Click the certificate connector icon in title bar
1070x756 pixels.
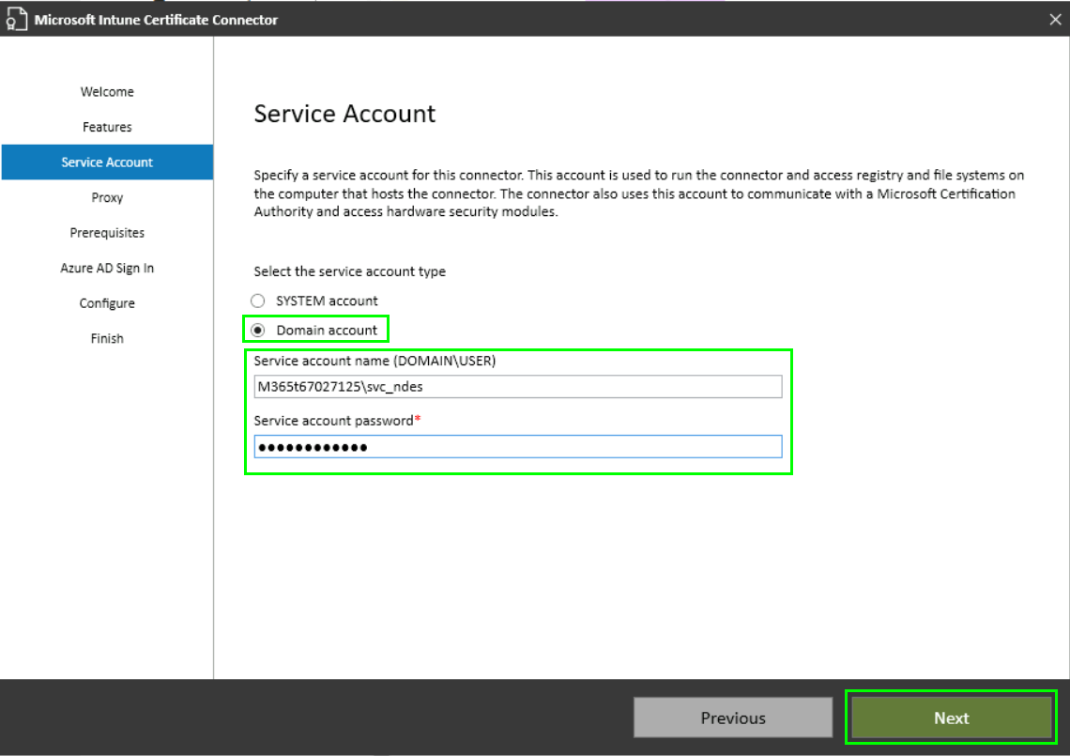(16, 20)
